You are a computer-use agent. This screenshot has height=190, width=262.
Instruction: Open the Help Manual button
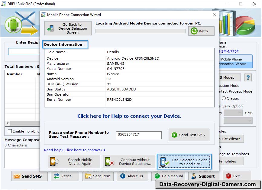169,176
